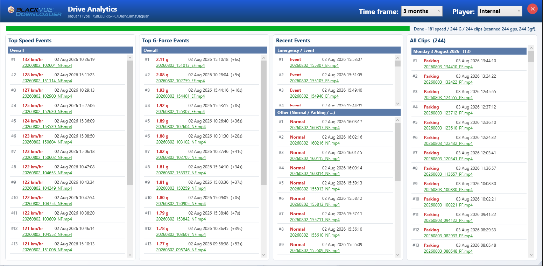Click the 132 km/hr top speed value
This screenshot has height=266, width=543.
pos(33,59)
